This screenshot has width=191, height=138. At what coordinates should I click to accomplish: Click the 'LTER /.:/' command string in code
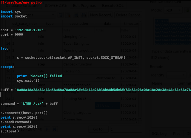pos(32,104)
